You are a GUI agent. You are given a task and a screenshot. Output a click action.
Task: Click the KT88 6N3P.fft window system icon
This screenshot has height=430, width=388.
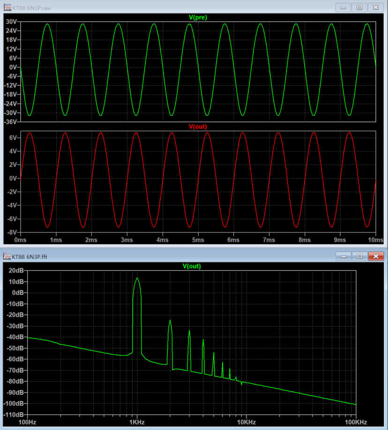pos(7,256)
